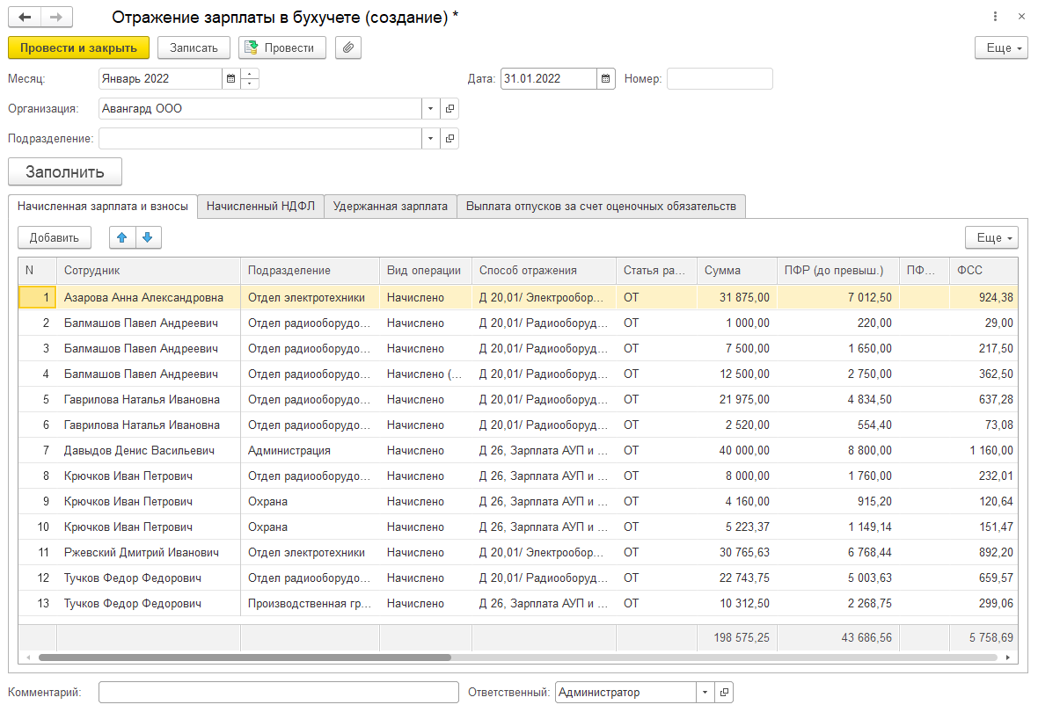Move row up with blue arrow
The image size is (1038, 712).
click(122, 237)
